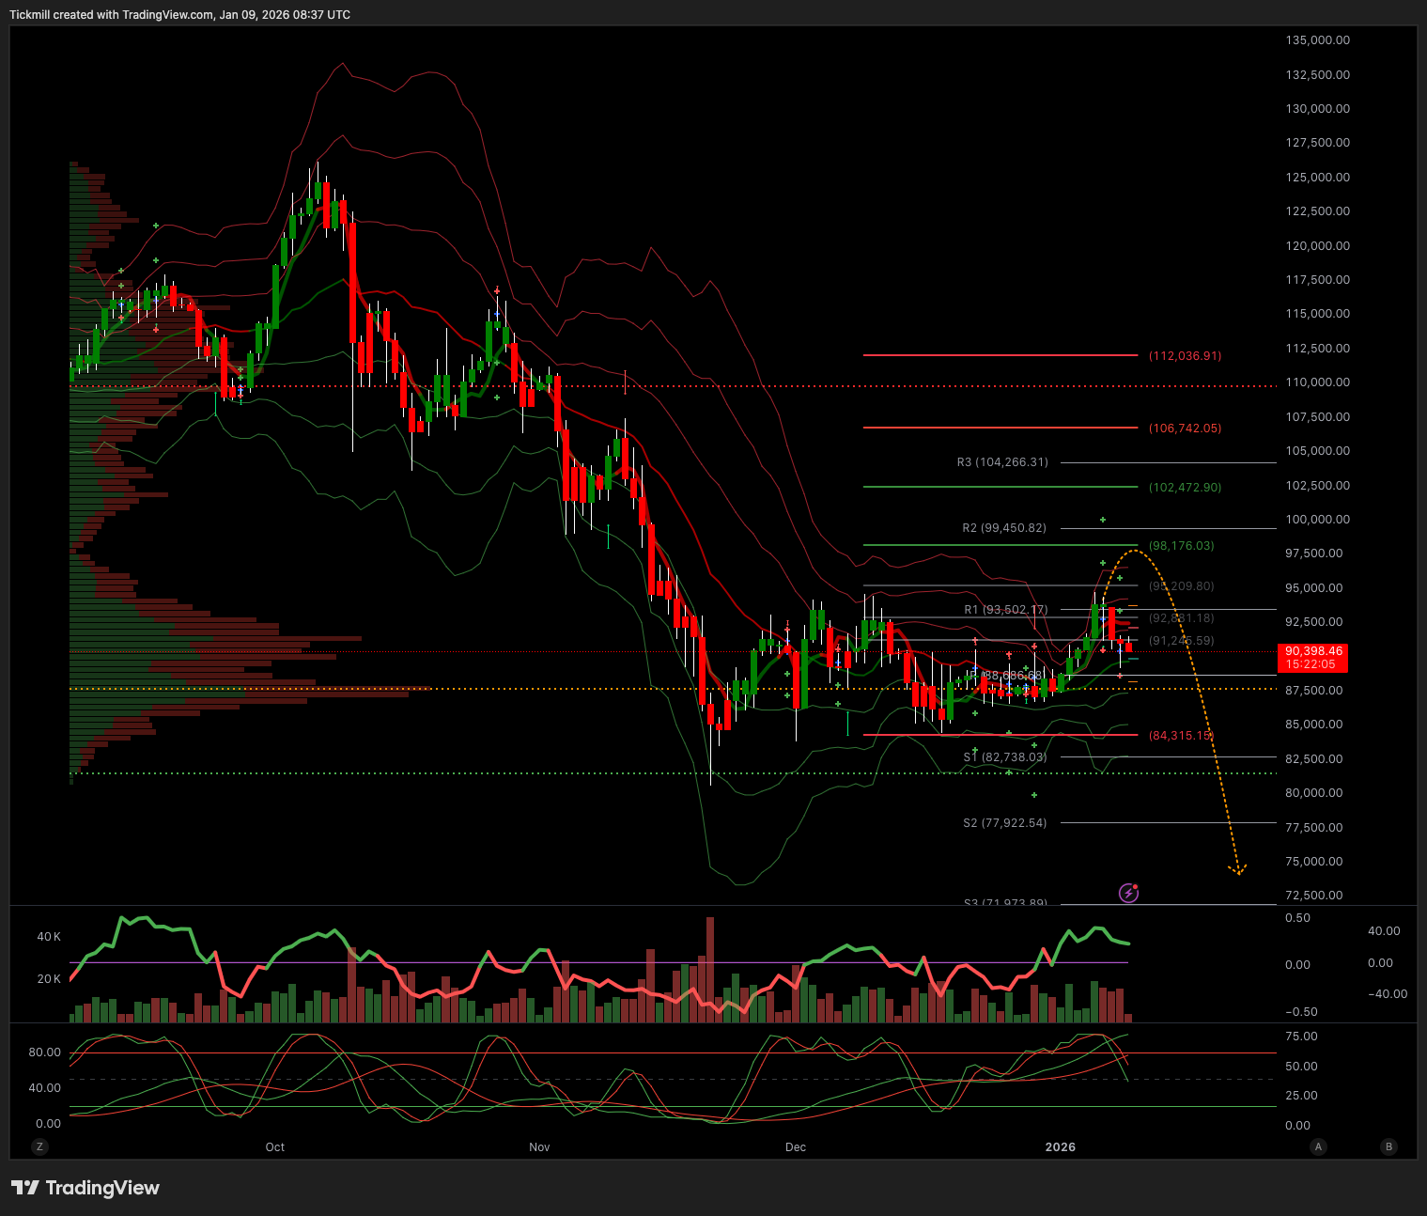Click the purple lightning bolt event icon
1427x1216 pixels.
1128,893
